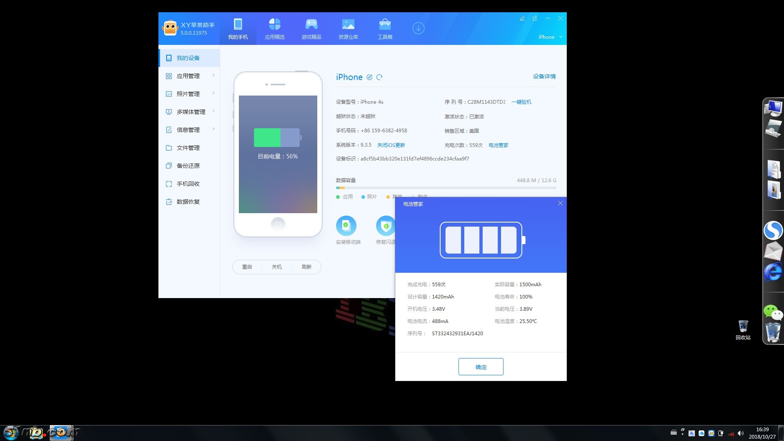Click the 关闭iOS更新 link
The height and width of the screenshot is (441, 784).
pyautogui.click(x=391, y=145)
